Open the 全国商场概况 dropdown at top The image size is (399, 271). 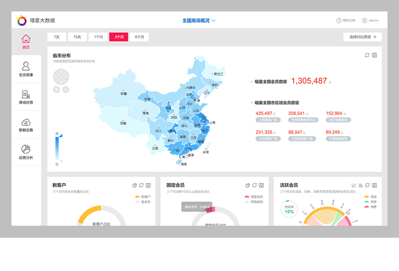click(199, 21)
